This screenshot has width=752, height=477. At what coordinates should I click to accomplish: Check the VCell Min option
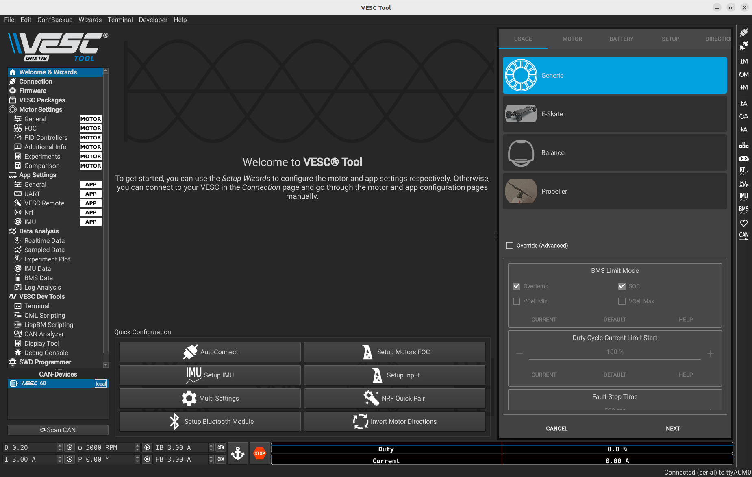click(x=517, y=301)
